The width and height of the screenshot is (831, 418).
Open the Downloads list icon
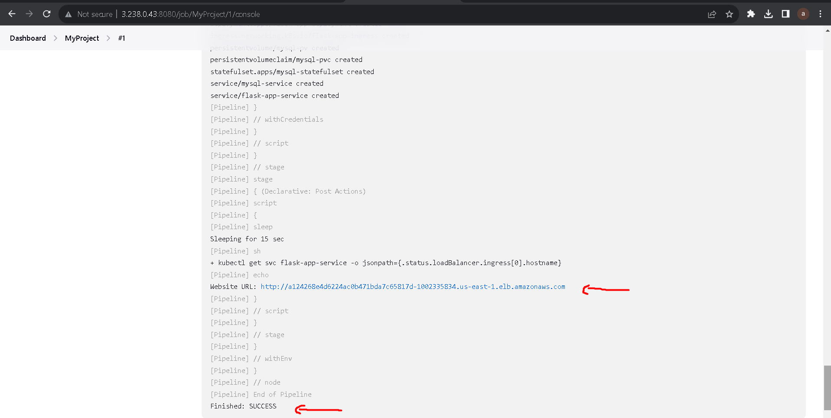click(x=768, y=14)
